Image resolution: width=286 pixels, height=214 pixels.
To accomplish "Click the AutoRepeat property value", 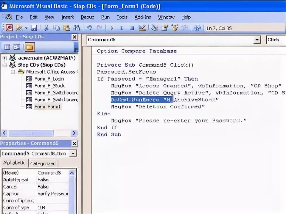I will (x=52, y=180).
